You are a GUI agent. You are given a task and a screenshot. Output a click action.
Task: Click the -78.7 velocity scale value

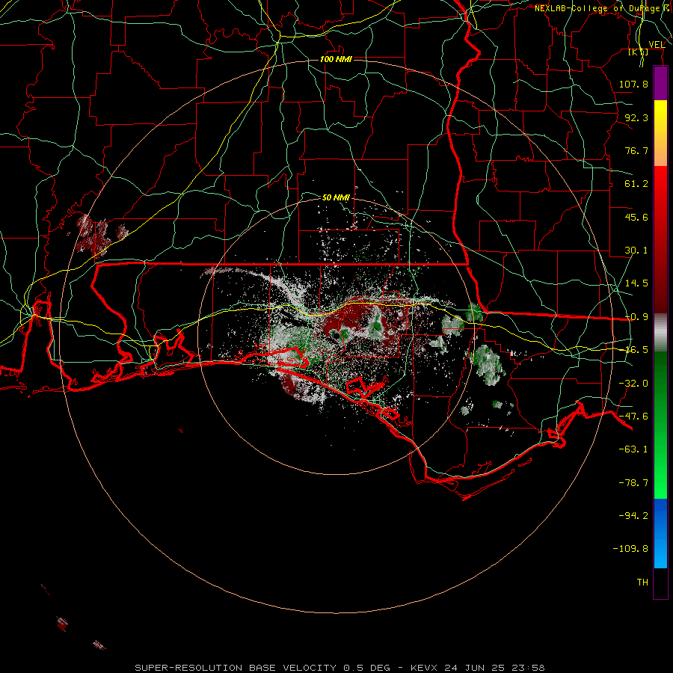click(x=633, y=483)
